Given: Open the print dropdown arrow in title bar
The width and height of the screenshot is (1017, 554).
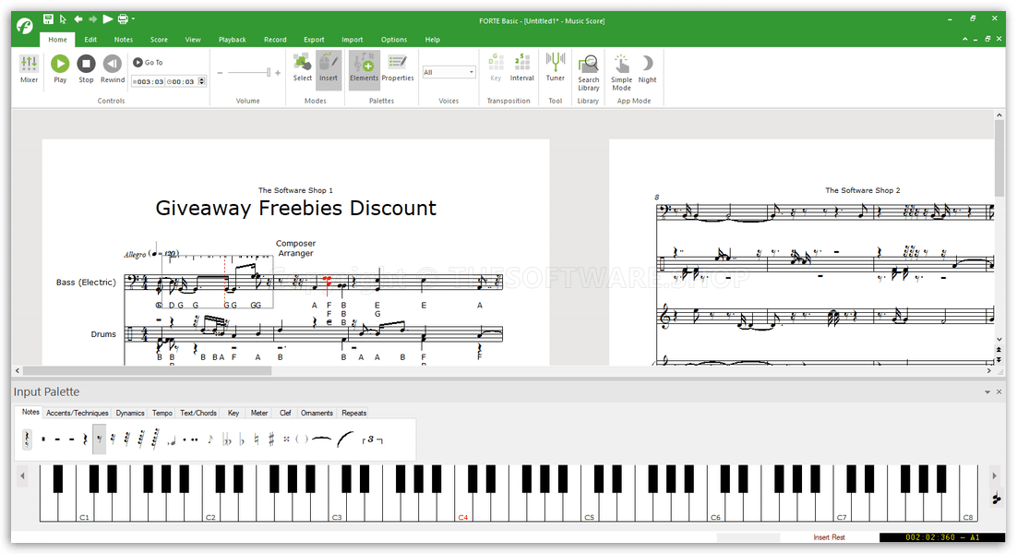Looking at the screenshot, I should click(134, 18).
